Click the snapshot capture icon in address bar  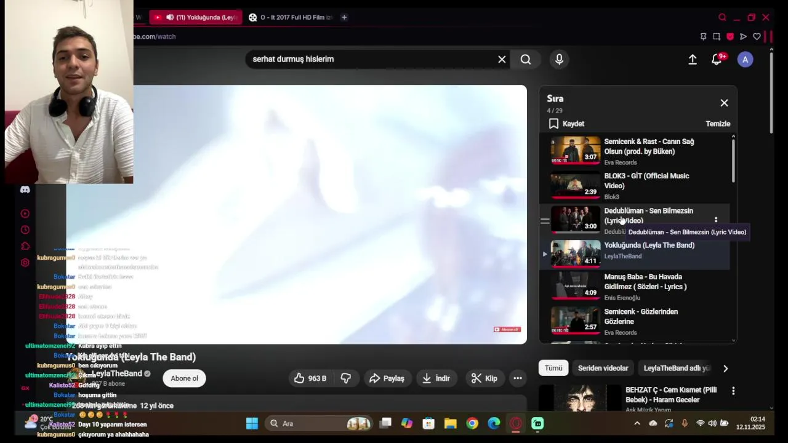717,36
